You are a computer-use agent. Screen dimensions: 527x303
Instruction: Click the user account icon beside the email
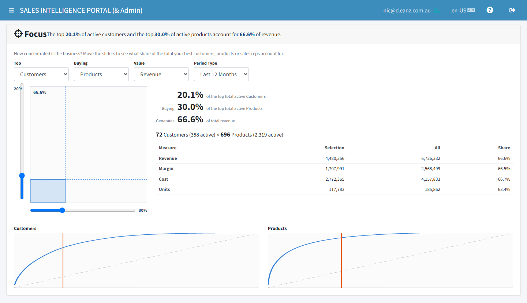point(436,11)
